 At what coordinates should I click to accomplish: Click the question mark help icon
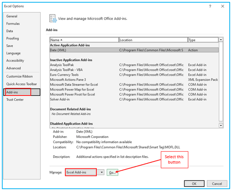(x=210, y=6)
